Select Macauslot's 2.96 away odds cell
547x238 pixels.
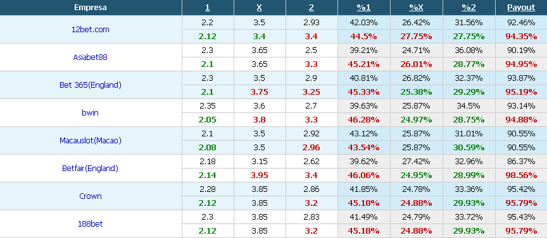[x=311, y=148]
